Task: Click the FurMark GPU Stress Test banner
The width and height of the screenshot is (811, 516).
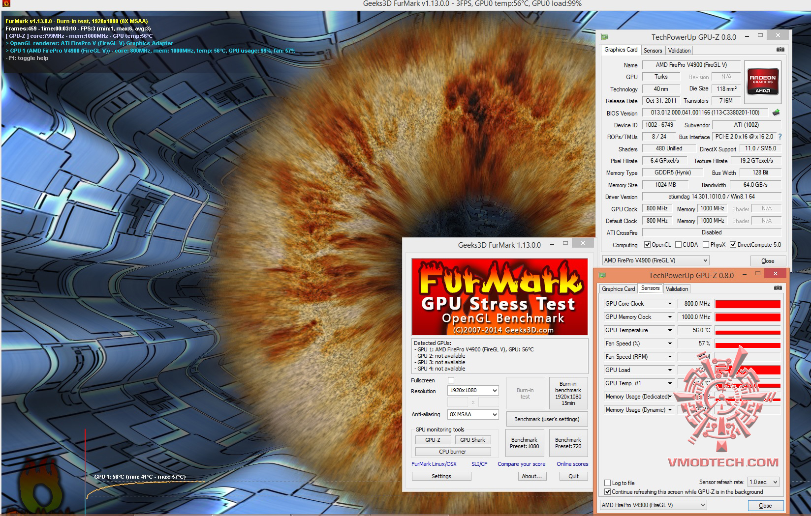Action: 499,297
